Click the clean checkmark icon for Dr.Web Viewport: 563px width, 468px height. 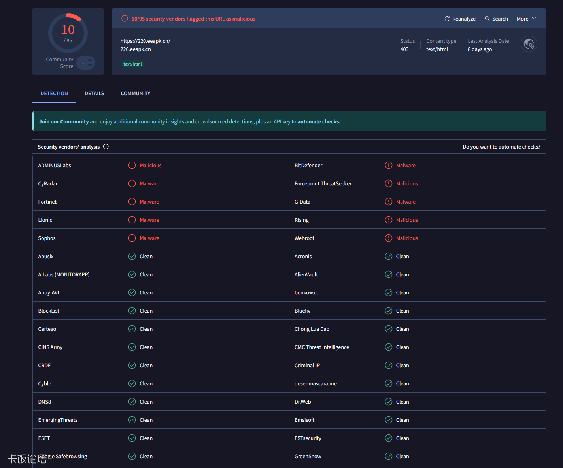389,402
